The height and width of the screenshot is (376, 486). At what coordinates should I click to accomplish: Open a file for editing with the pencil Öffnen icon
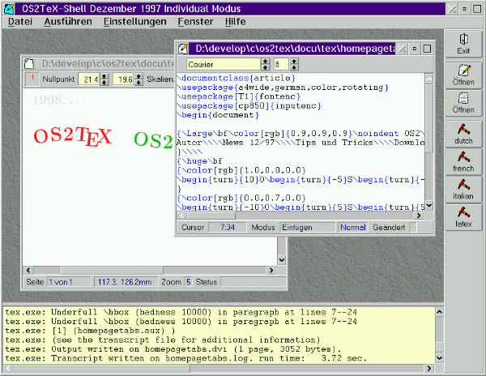click(463, 75)
